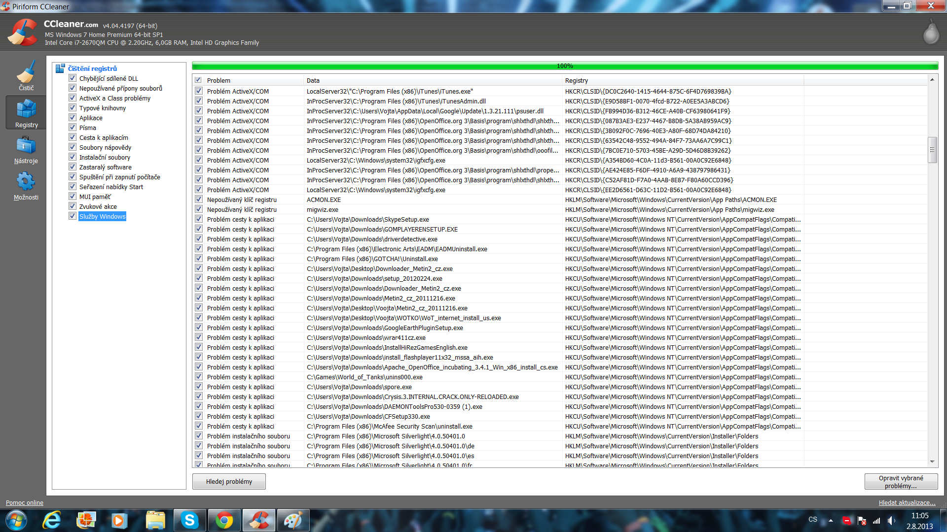Open the Čistič cleaner section
The image size is (947, 532).
[26, 75]
